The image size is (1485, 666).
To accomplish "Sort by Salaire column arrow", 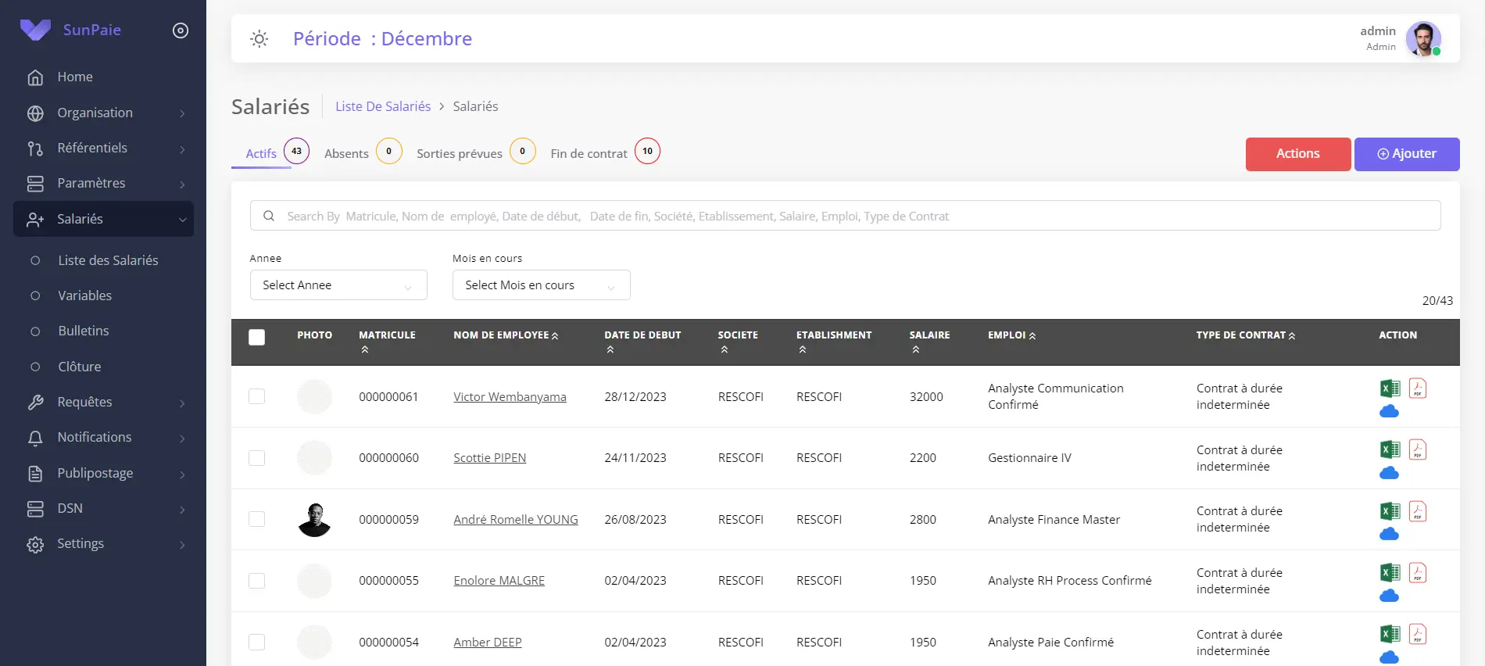I will tap(916, 349).
